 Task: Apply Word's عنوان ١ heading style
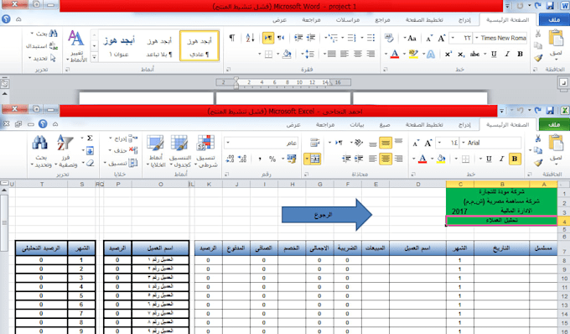coord(119,46)
